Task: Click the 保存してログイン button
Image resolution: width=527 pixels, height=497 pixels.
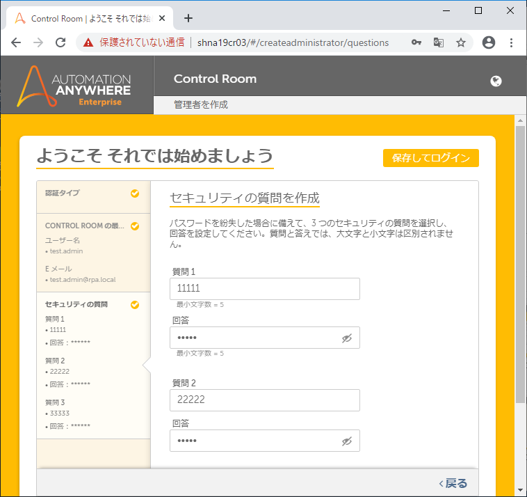Action: coord(431,158)
